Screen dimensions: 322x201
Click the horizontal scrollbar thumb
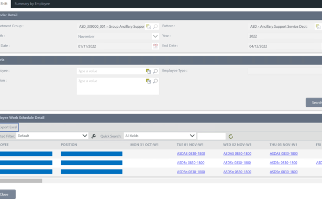click(21, 181)
